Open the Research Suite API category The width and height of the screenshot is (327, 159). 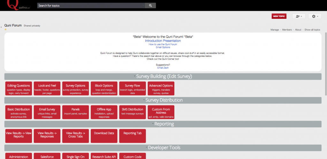click(104, 156)
